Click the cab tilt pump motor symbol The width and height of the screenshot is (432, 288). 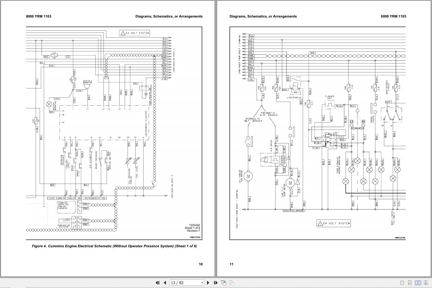(x=290, y=183)
